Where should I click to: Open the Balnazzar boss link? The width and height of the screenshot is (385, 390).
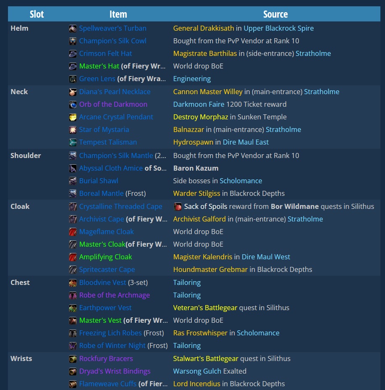tap(189, 129)
